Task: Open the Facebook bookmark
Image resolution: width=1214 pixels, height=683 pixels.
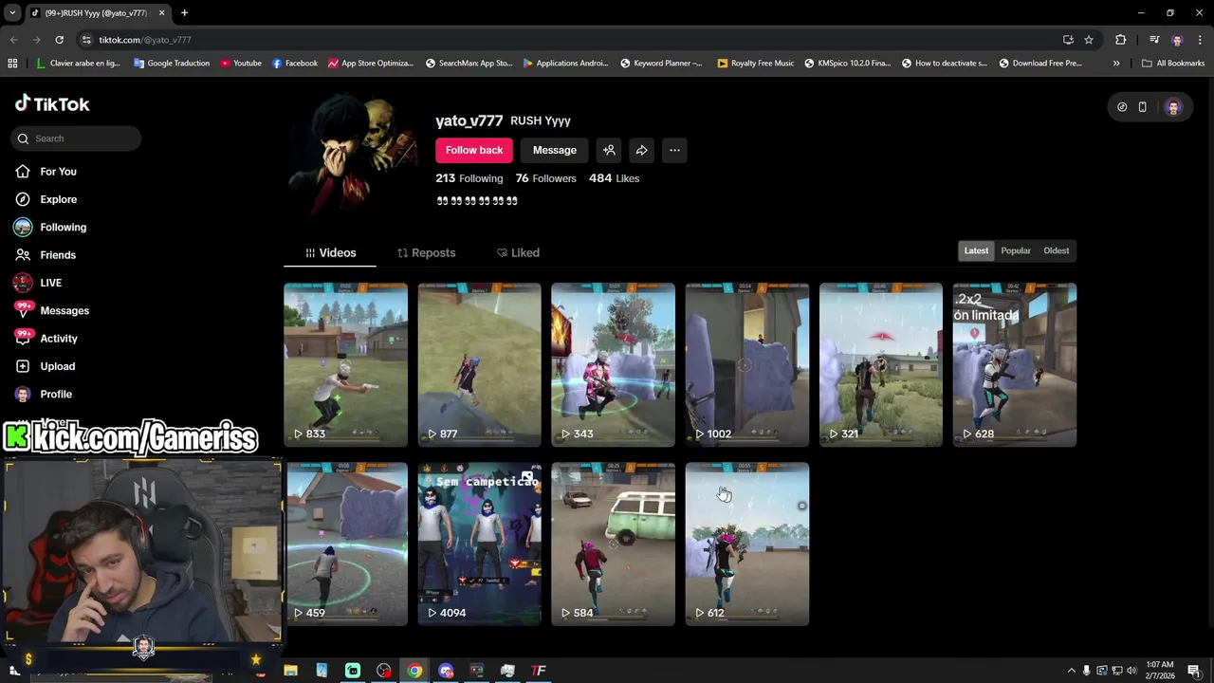Action: tap(295, 64)
